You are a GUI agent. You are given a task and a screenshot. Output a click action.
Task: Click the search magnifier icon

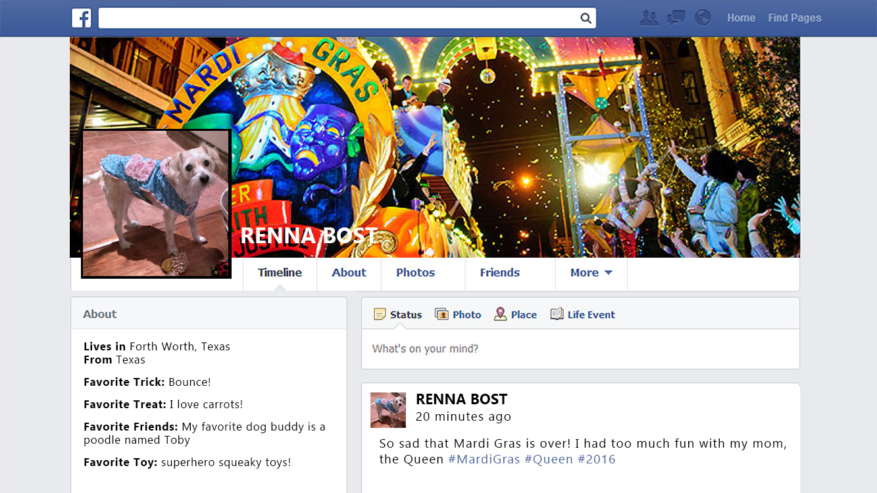[585, 18]
